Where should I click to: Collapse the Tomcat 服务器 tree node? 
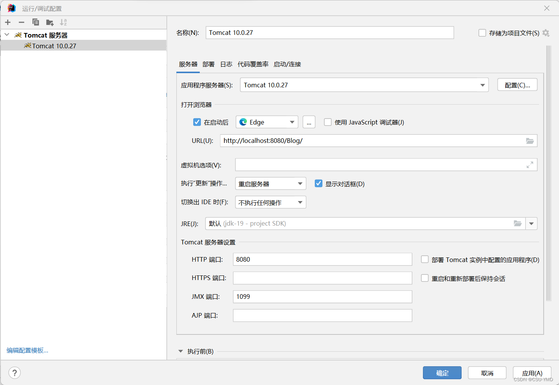pyautogui.click(x=7, y=35)
